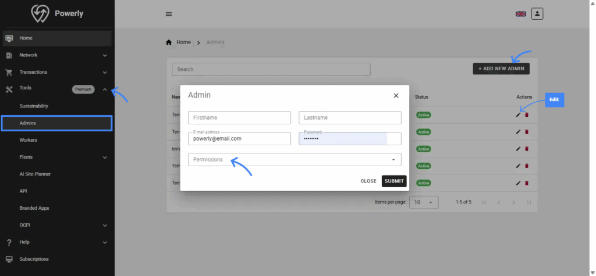The height and width of the screenshot is (276, 596).
Task: Open the language flag selector
Action: (x=520, y=14)
